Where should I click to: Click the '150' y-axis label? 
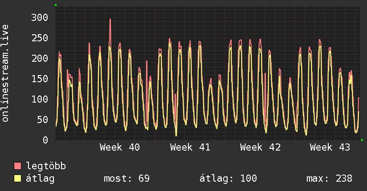coord(40,79)
